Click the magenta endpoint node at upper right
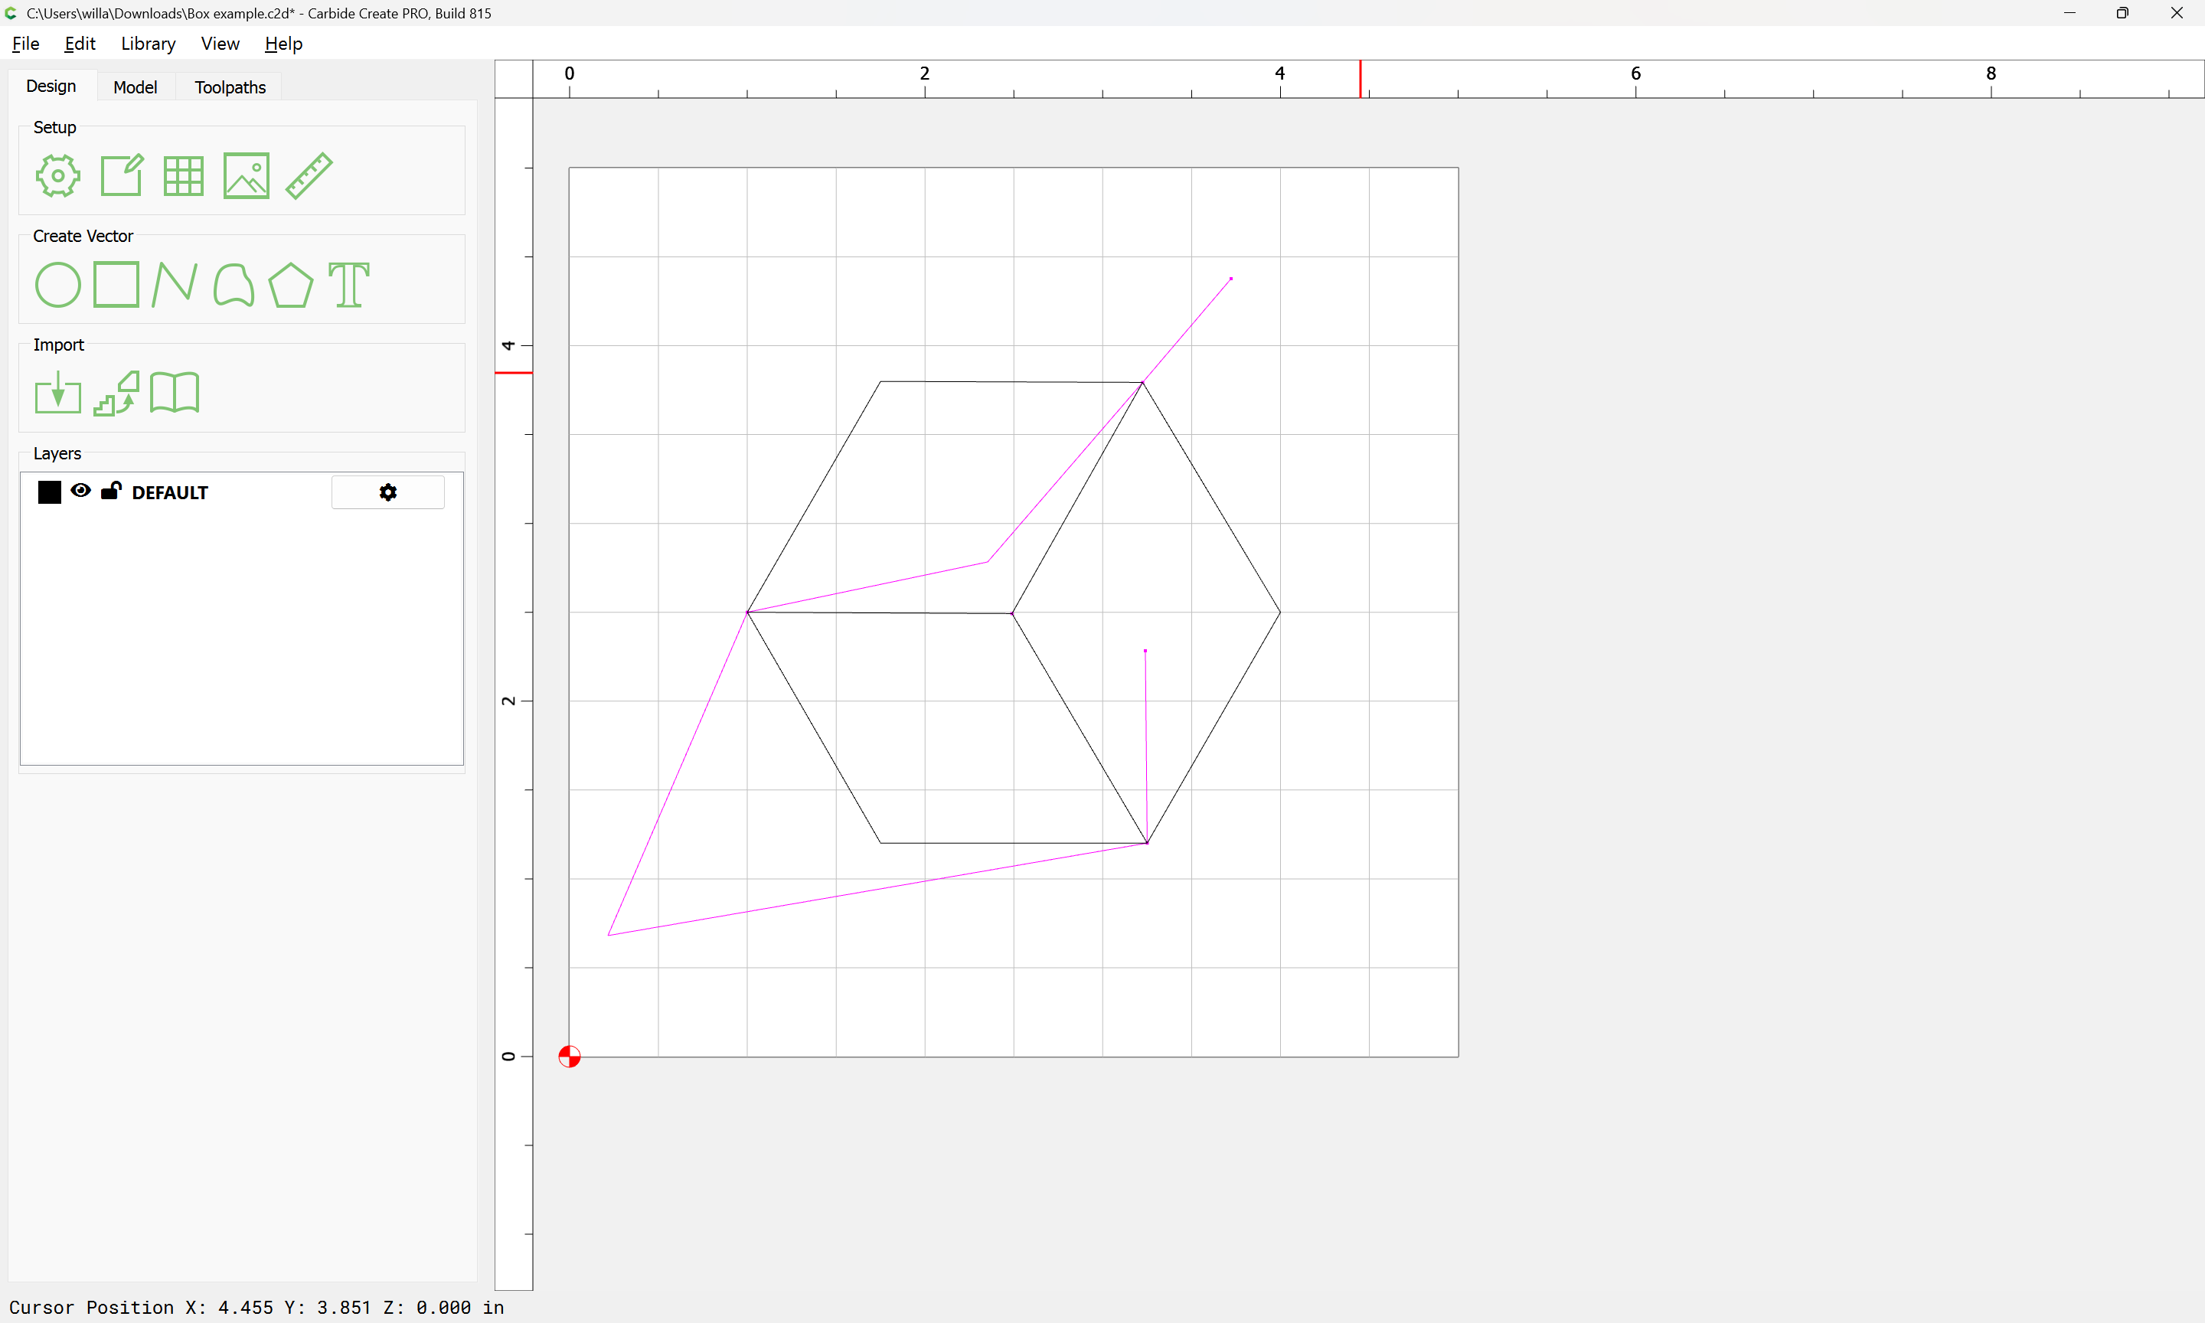Viewport: 2205px width, 1323px height. point(1231,278)
